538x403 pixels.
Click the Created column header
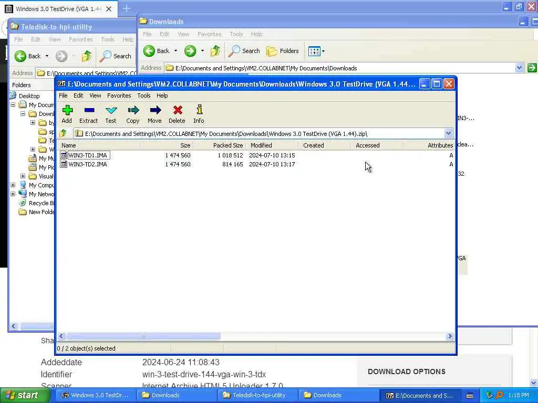(x=325, y=145)
